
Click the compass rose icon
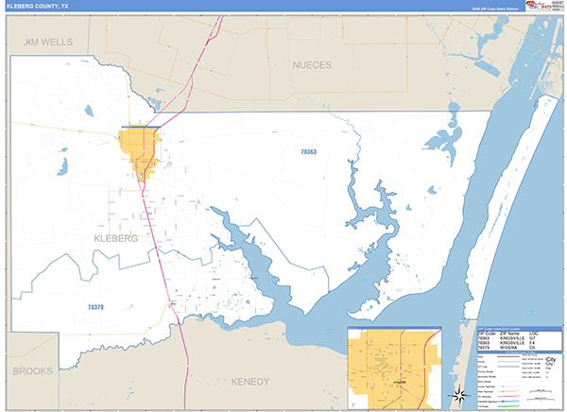point(459,395)
